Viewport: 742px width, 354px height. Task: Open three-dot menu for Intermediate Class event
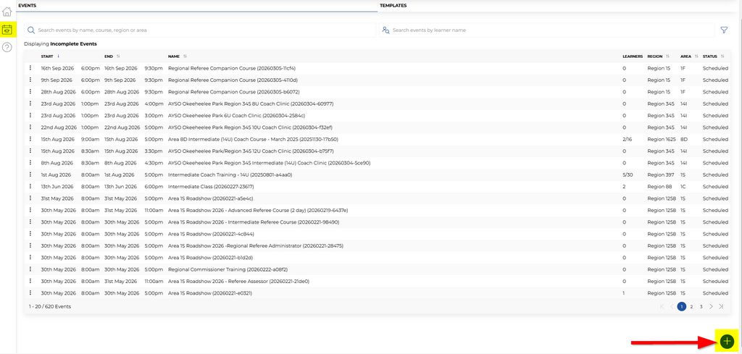30,186
